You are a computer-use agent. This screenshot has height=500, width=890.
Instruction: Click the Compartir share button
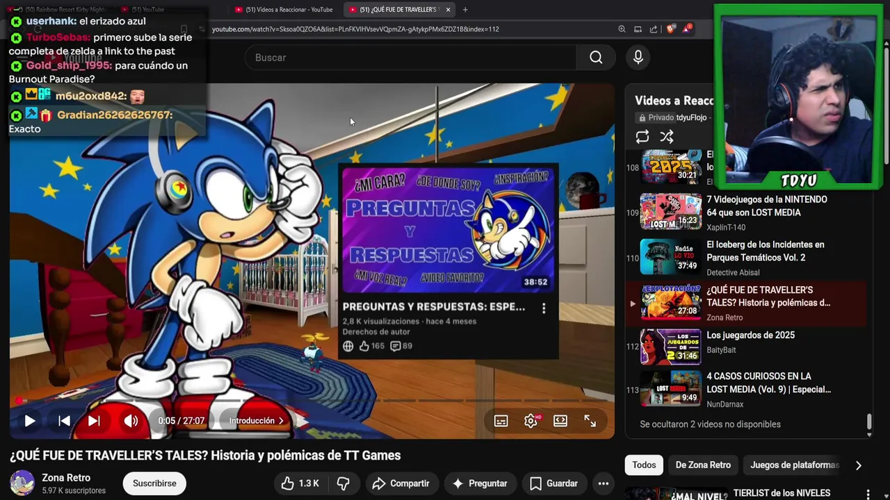401,483
